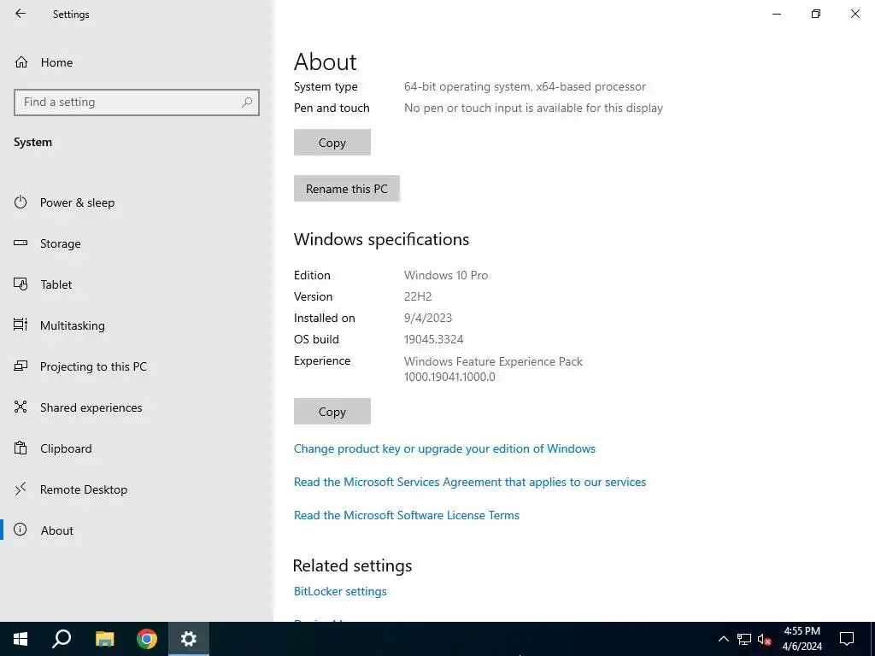Open BitLocker settings link
Screen dimensions: 875x656
tap(340, 592)
